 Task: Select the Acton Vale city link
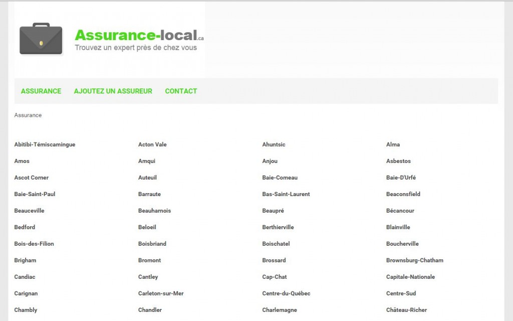pyautogui.click(x=152, y=144)
